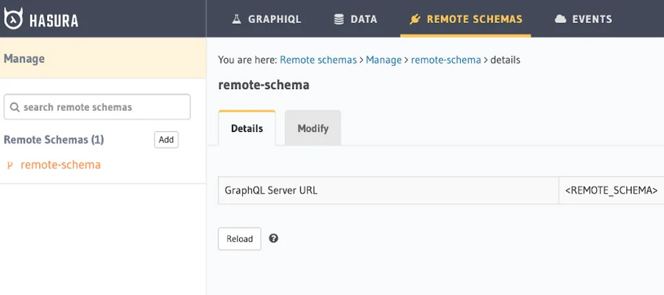
Task: Click the Add remote schema button
Action: point(166,140)
